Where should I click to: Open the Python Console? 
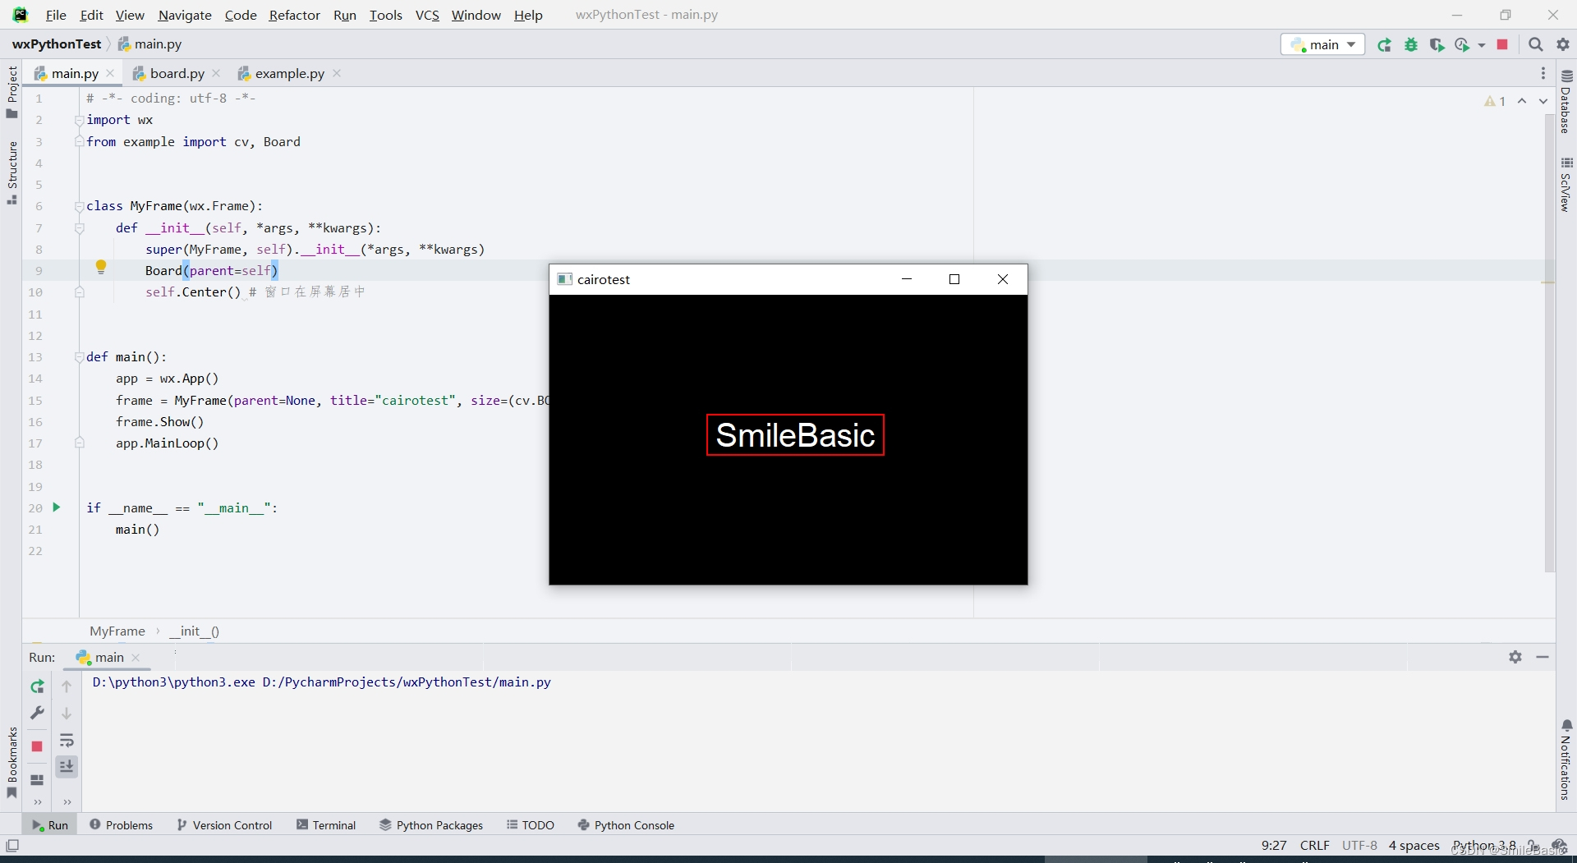626,825
